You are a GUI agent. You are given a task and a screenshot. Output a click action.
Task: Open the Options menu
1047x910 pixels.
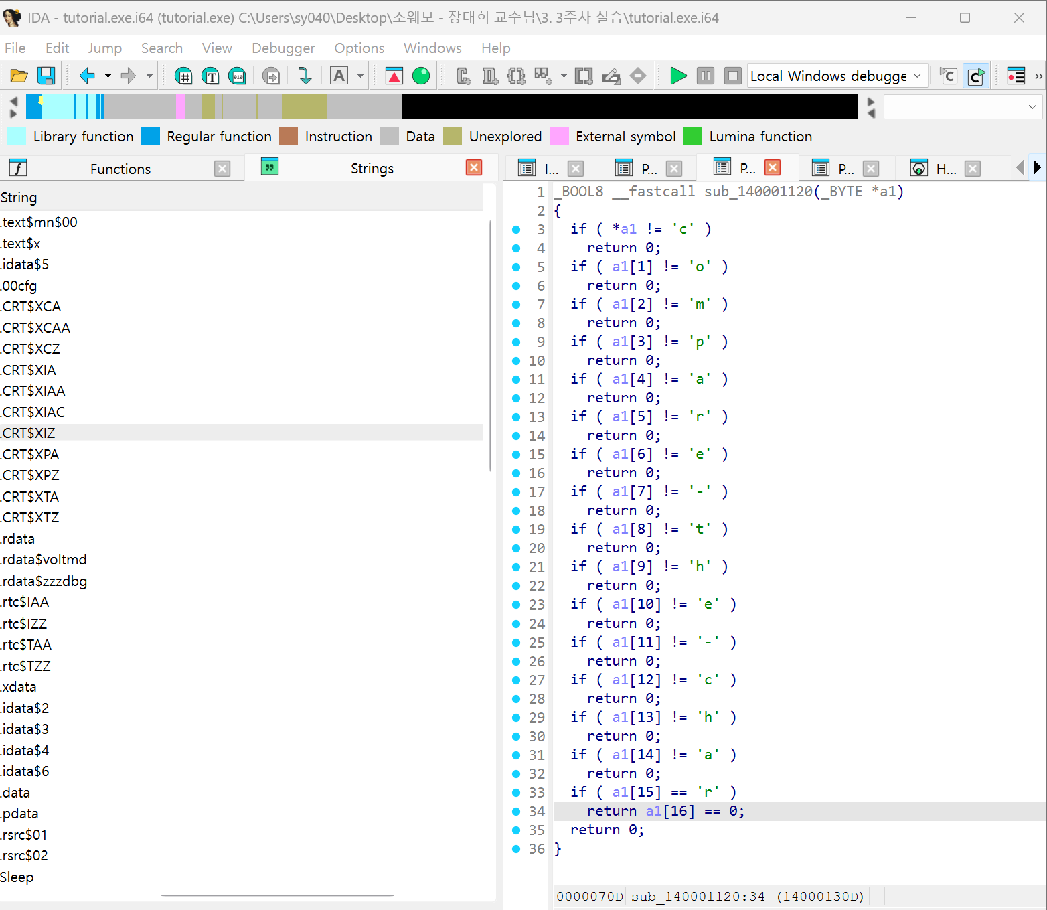(359, 48)
